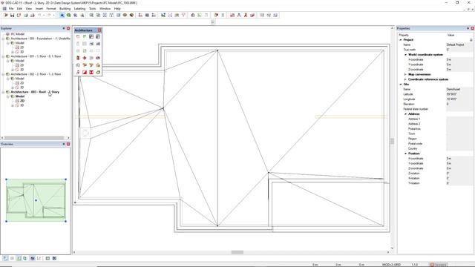Click the drawing area horizontal scrollbar thumb
Image resolution: width=475 pixels, height=267 pixels.
tap(237, 252)
